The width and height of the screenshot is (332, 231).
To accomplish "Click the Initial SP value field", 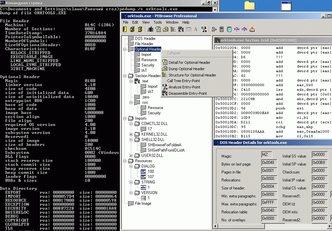I will click(320, 163).
